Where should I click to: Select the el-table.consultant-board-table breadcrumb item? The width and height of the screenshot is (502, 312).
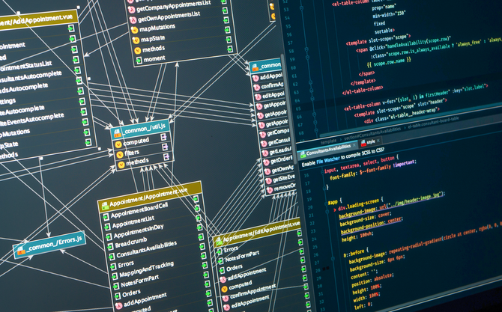(x=433, y=123)
